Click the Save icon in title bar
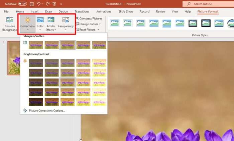Image resolution: width=234 pixels, height=141 pixels. point(32,4)
